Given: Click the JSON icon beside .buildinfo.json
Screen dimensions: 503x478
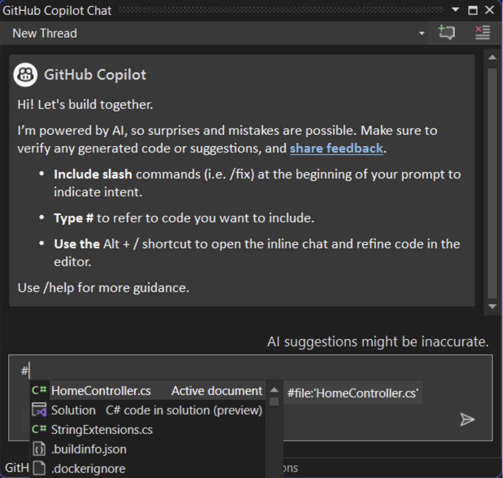Looking at the screenshot, I should [x=39, y=449].
